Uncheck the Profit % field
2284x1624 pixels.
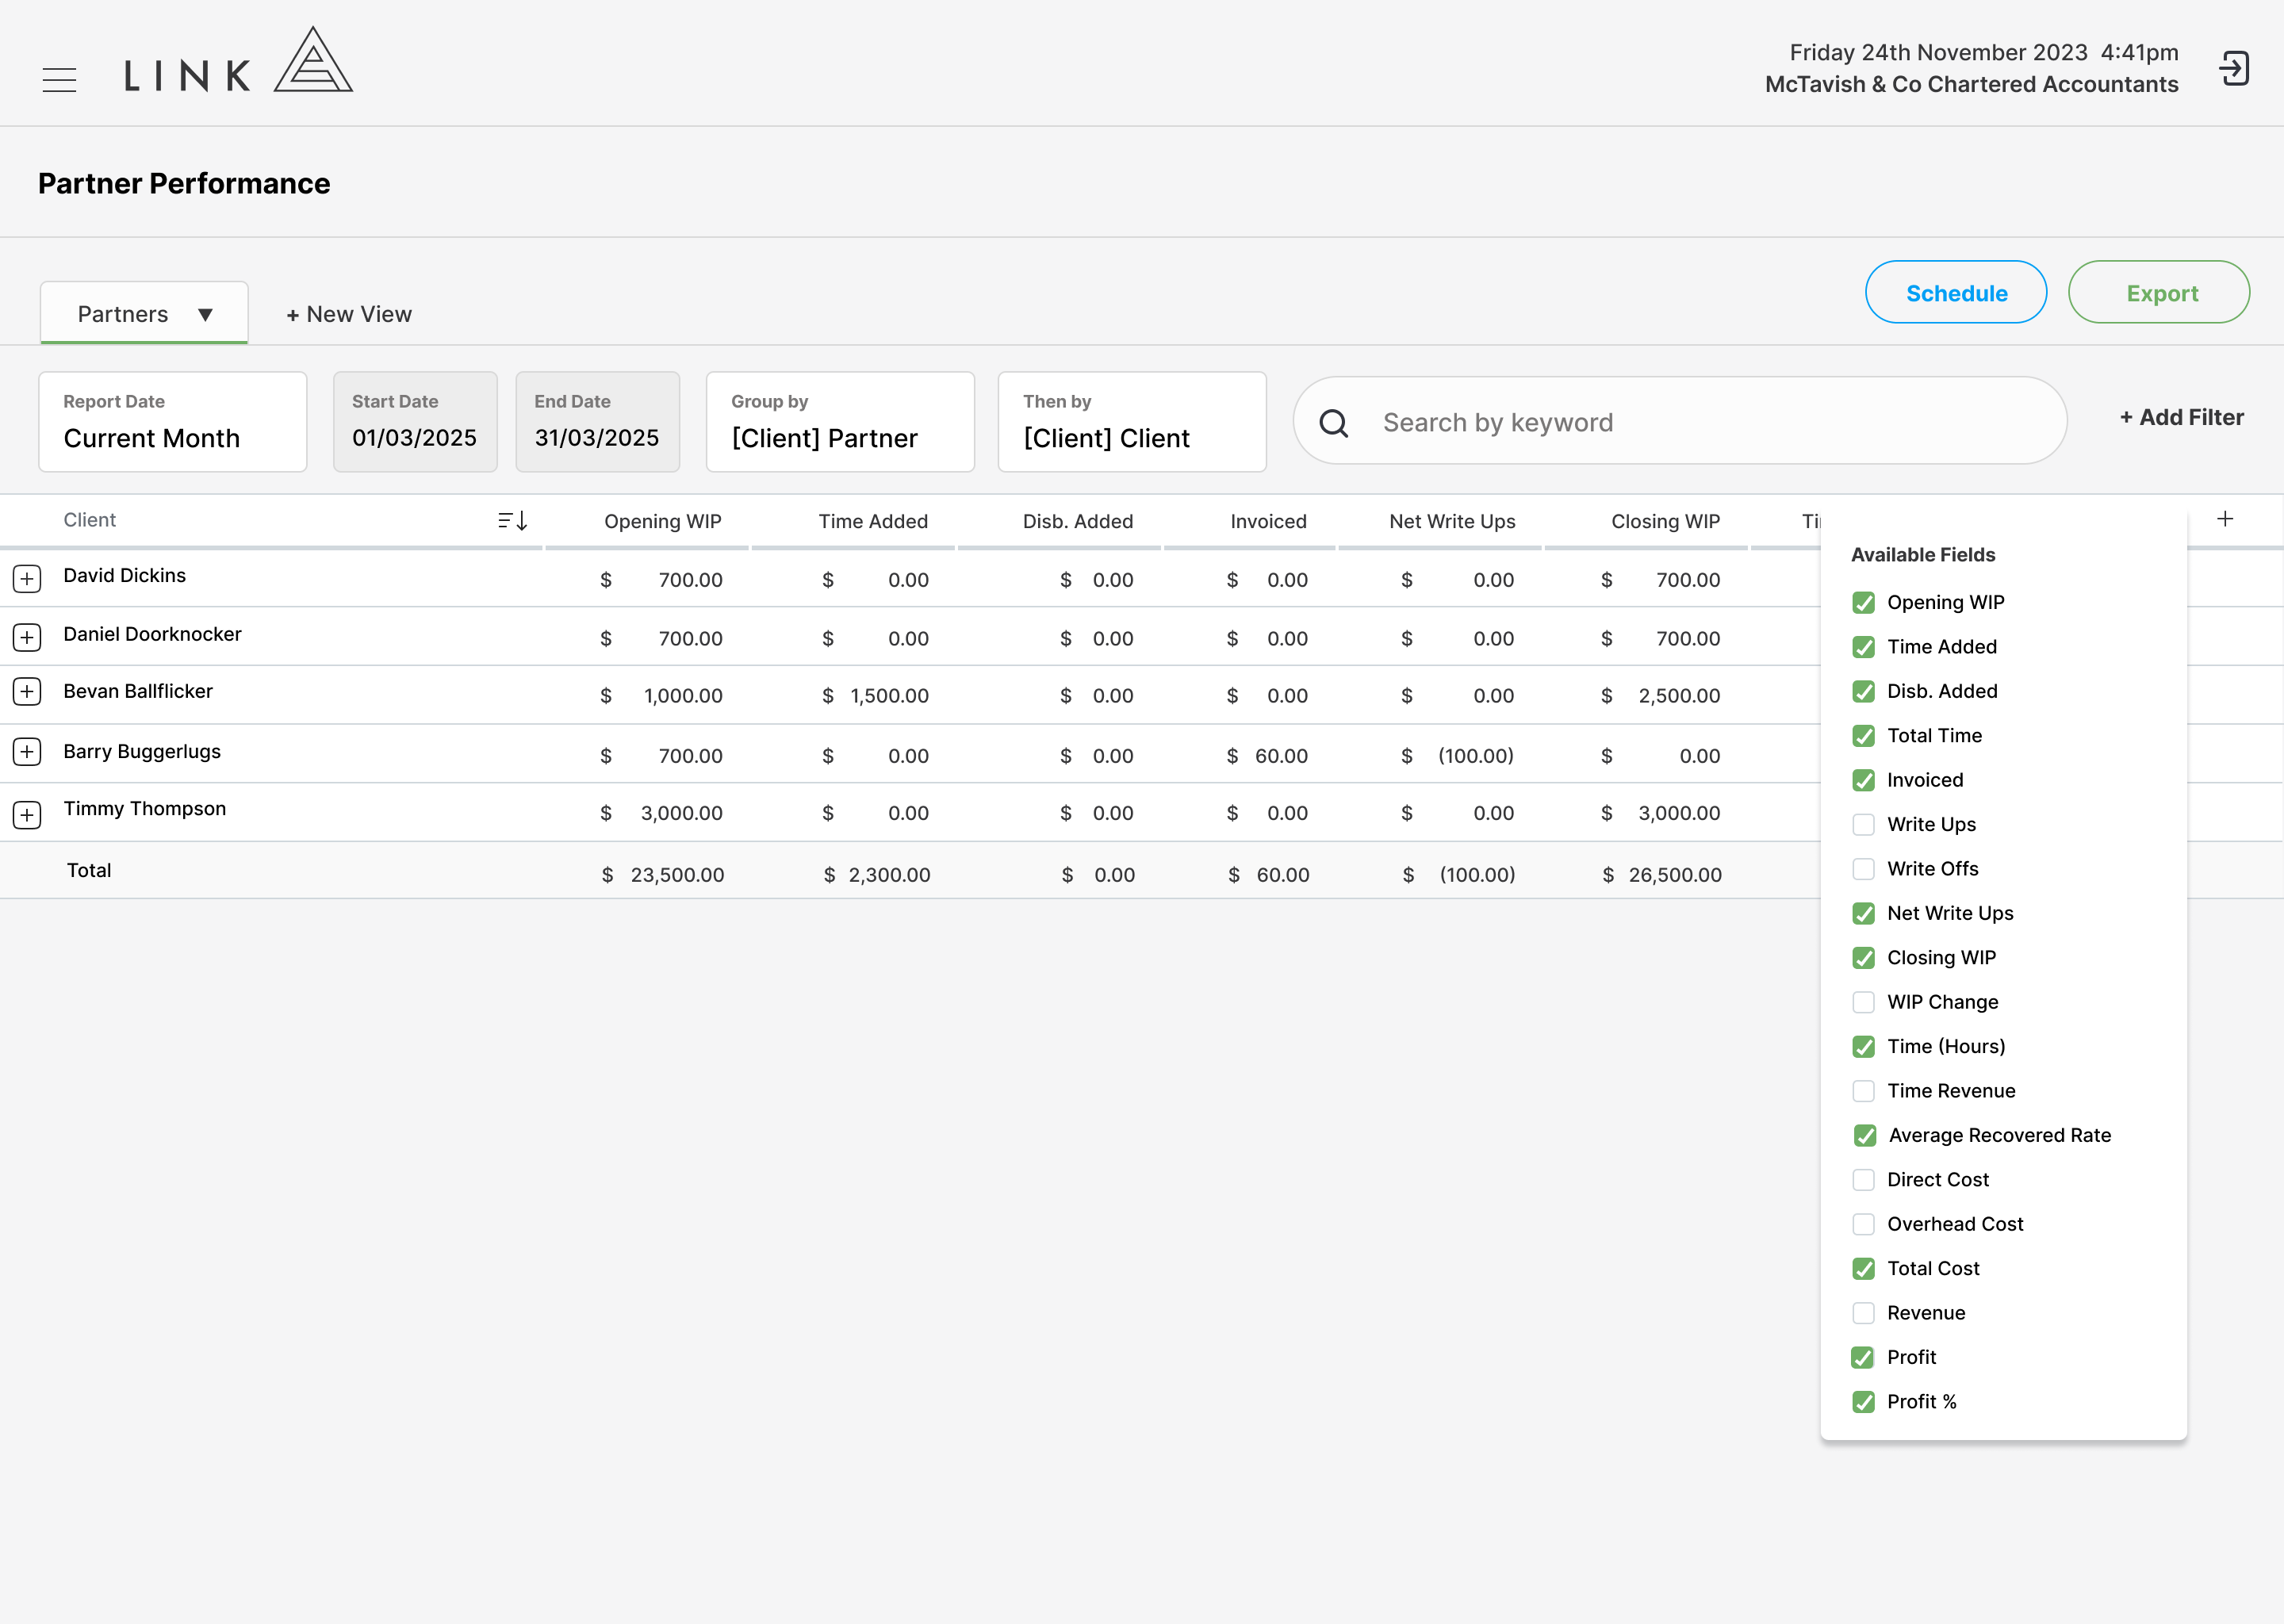click(1863, 1402)
